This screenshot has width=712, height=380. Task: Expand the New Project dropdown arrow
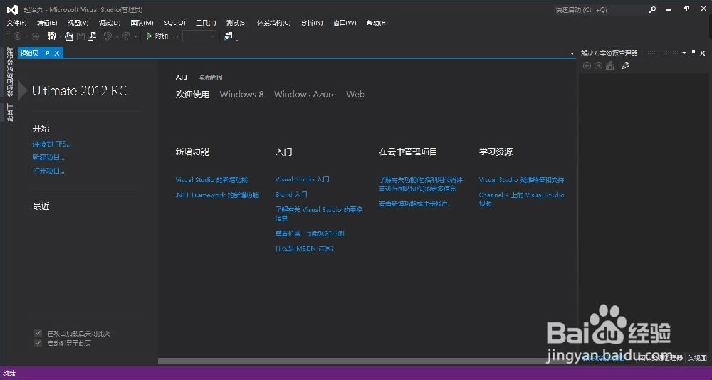(x=60, y=36)
